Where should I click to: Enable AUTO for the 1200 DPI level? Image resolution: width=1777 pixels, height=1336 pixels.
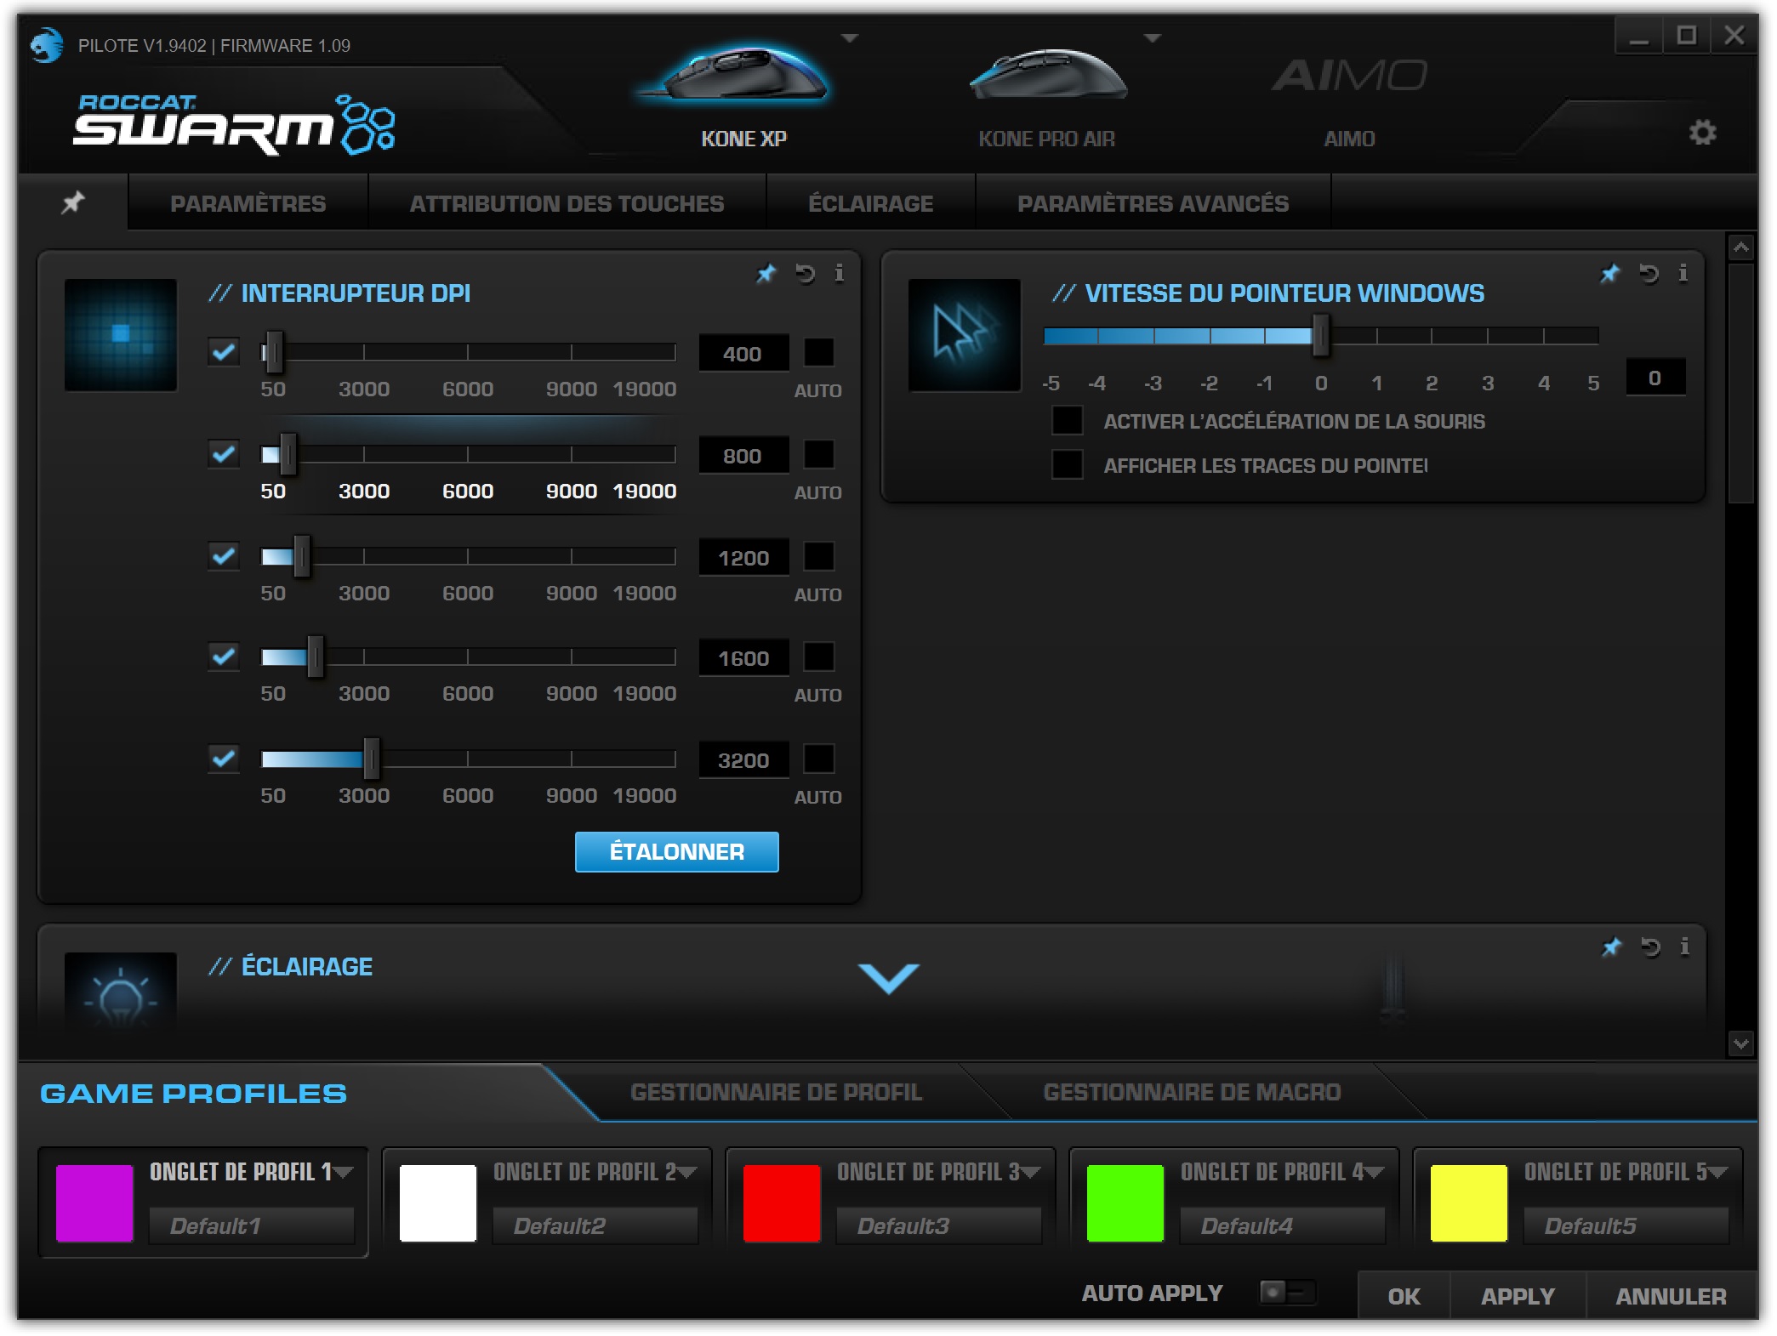[x=819, y=556]
